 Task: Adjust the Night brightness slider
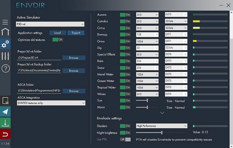coord(162,133)
